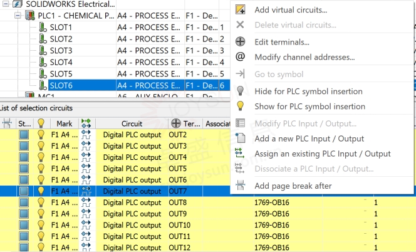Sort by the Mark column header
Image resolution: width=416 pixels, height=252 pixels.
click(x=65, y=123)
